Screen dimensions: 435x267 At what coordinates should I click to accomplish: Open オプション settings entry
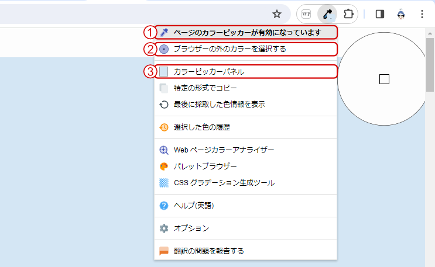click(x=245, y=228)
